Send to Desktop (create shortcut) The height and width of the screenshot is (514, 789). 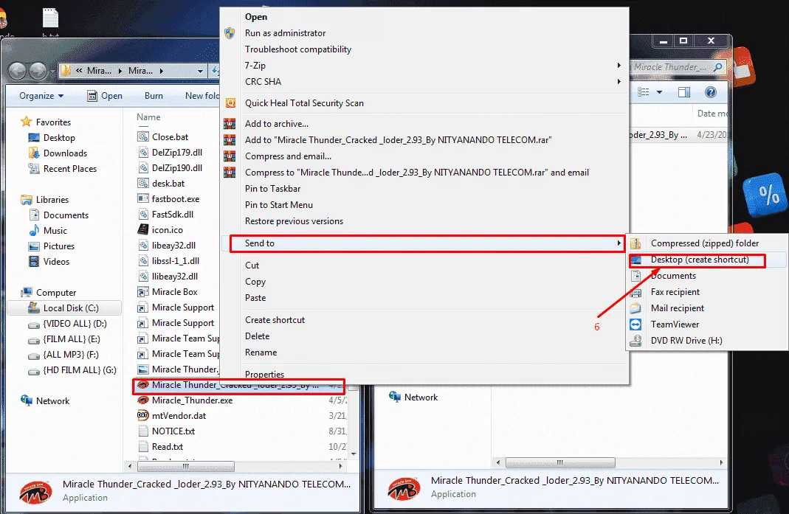click(707, 260)
